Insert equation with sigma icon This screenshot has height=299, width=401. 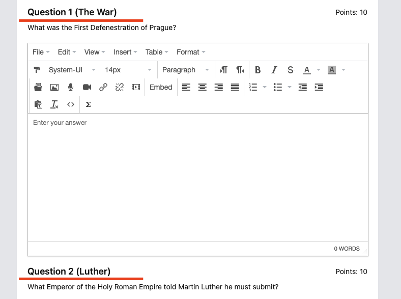coord(88,104)
